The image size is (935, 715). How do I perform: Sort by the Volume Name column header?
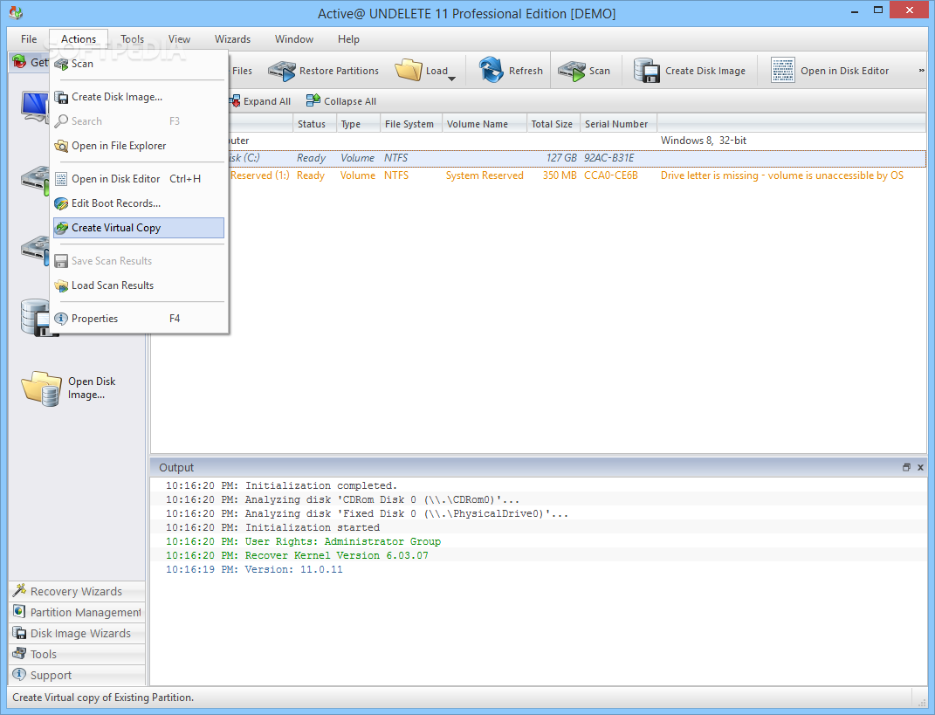coord(485,124)
